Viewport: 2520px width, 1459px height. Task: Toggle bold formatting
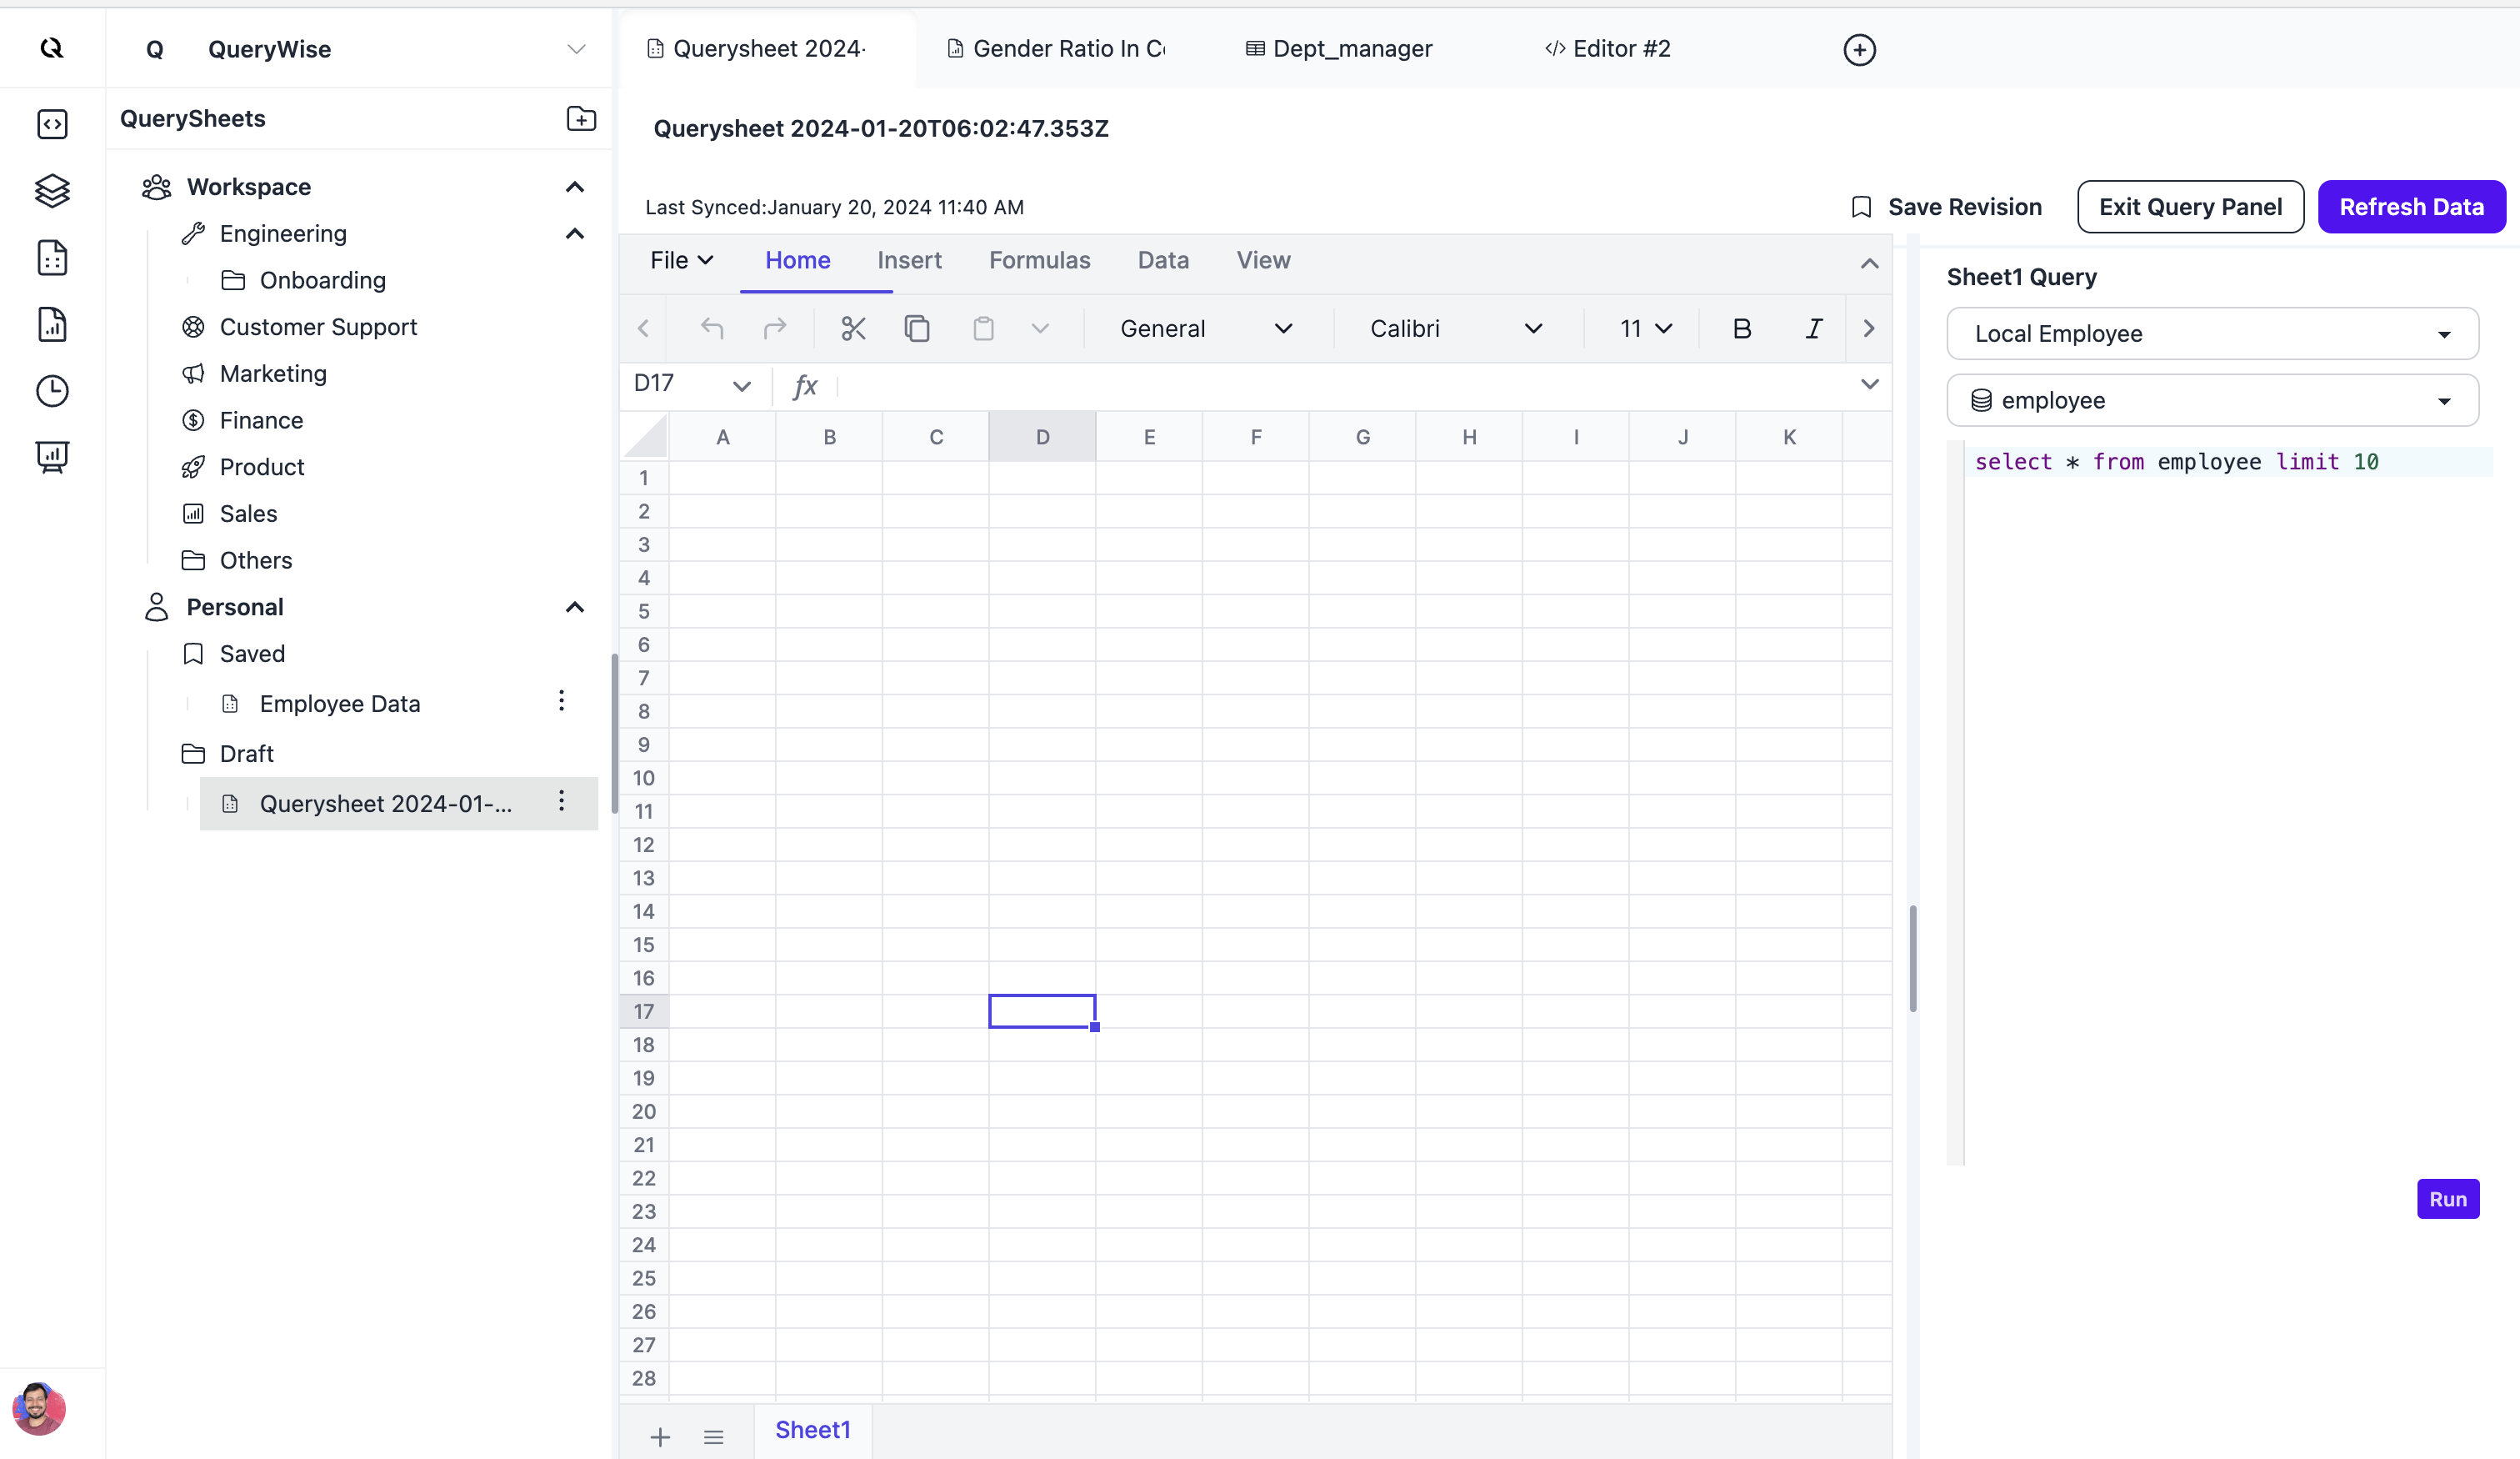pos(1742,327)
